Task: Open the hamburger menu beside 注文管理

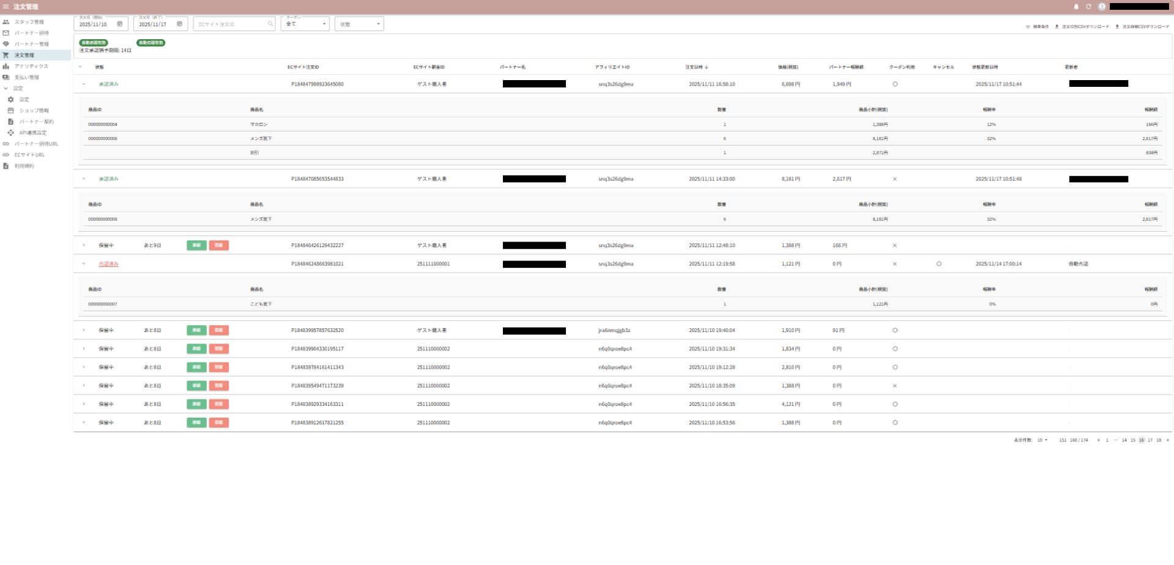Action: 6,7
